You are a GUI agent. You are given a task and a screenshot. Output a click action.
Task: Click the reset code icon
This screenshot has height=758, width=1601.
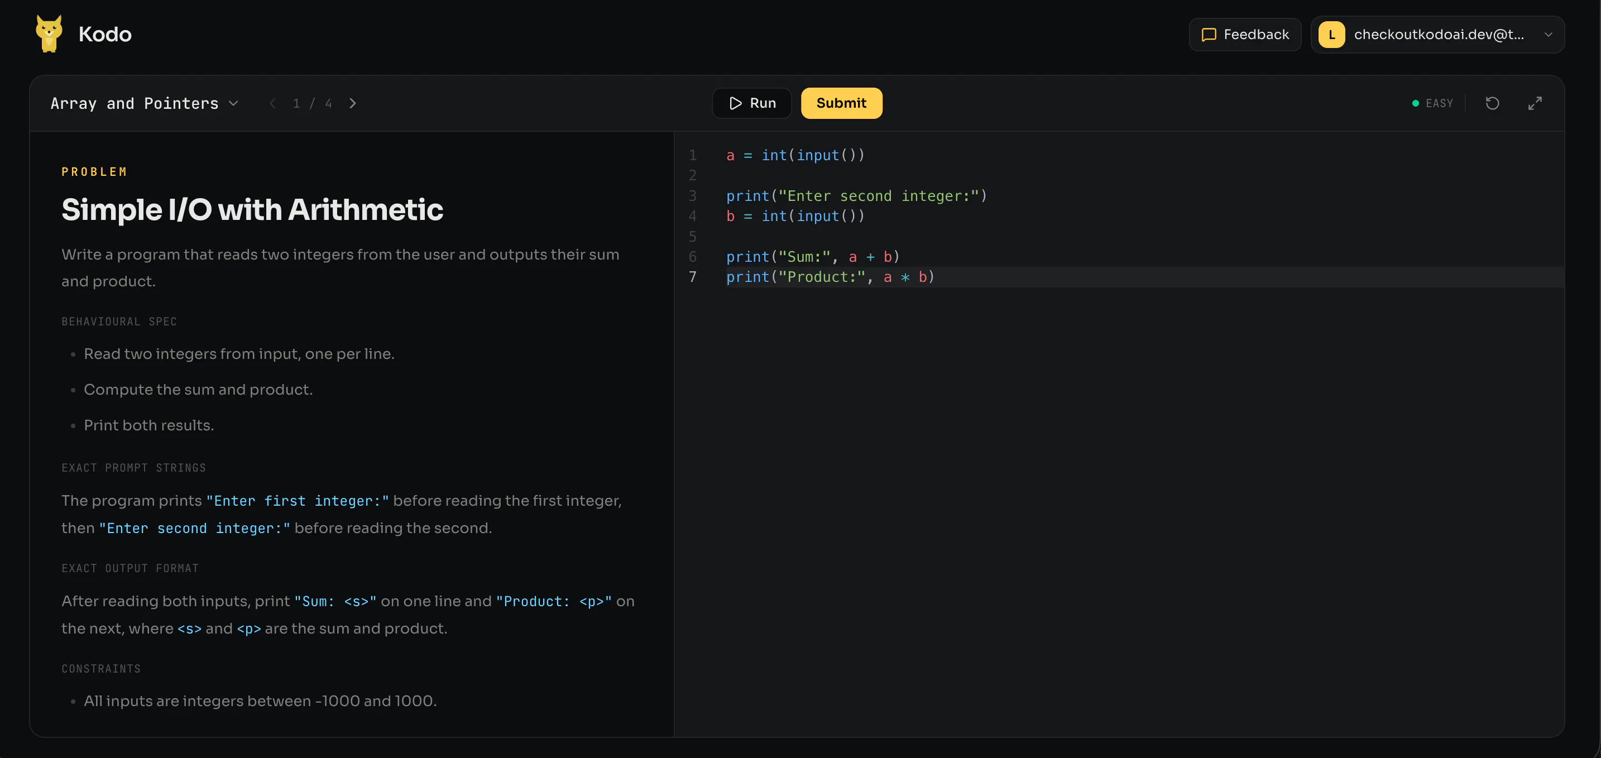click(1492, 103)
